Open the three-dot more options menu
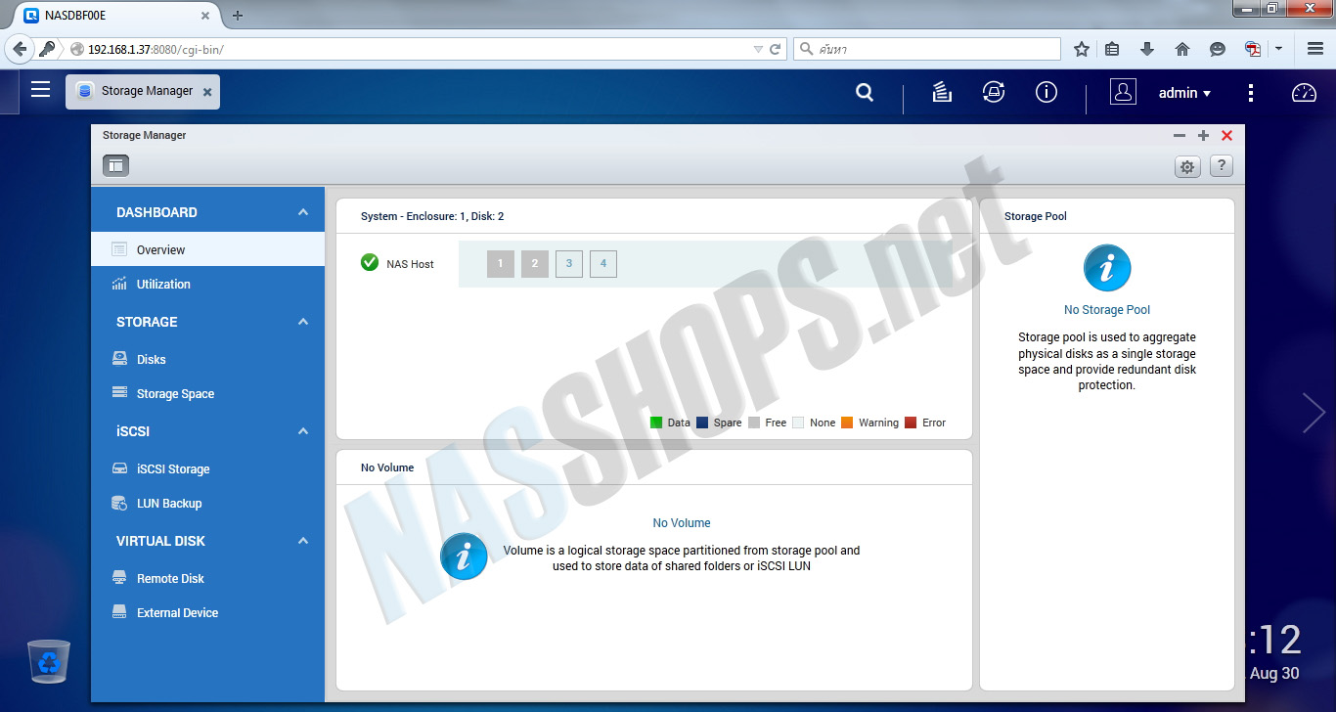The width and height of the screenshot is (1336, 712). pos(1251,93)
